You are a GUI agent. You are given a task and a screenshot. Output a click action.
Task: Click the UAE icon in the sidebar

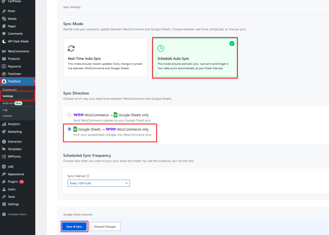pos(4,167)
